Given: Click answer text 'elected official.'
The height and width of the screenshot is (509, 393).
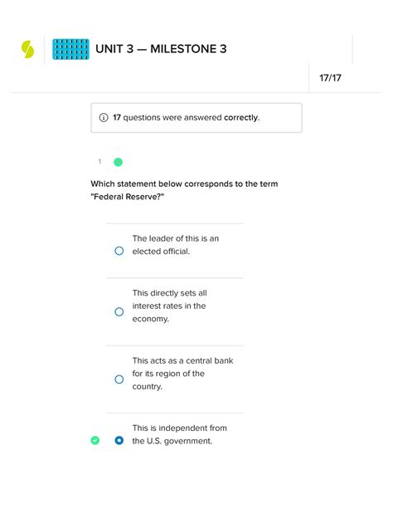Looking at the screenshot, I should pos(161,252).
